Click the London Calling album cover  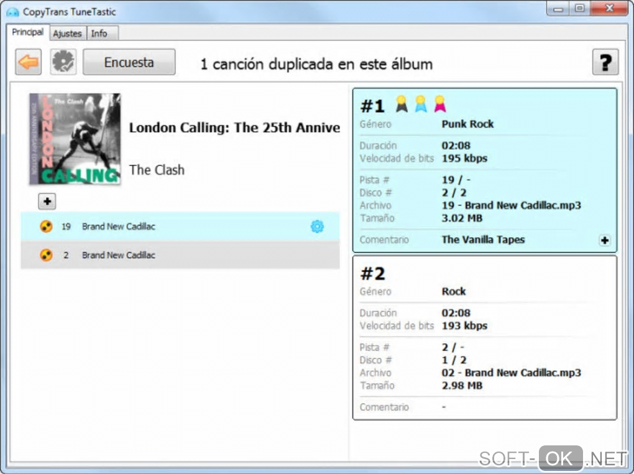[75, 139]
